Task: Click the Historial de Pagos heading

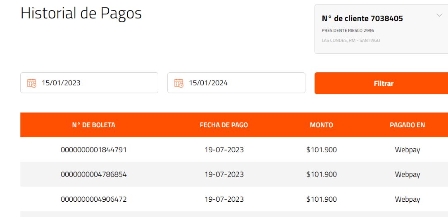Action: tap(81, 14)
